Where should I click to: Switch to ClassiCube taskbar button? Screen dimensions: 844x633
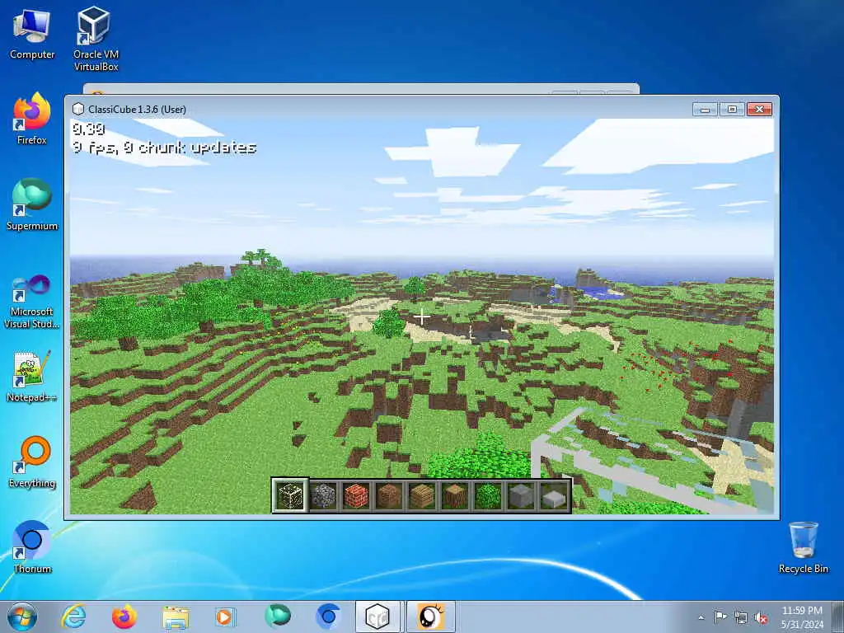(x=377, y=617)
